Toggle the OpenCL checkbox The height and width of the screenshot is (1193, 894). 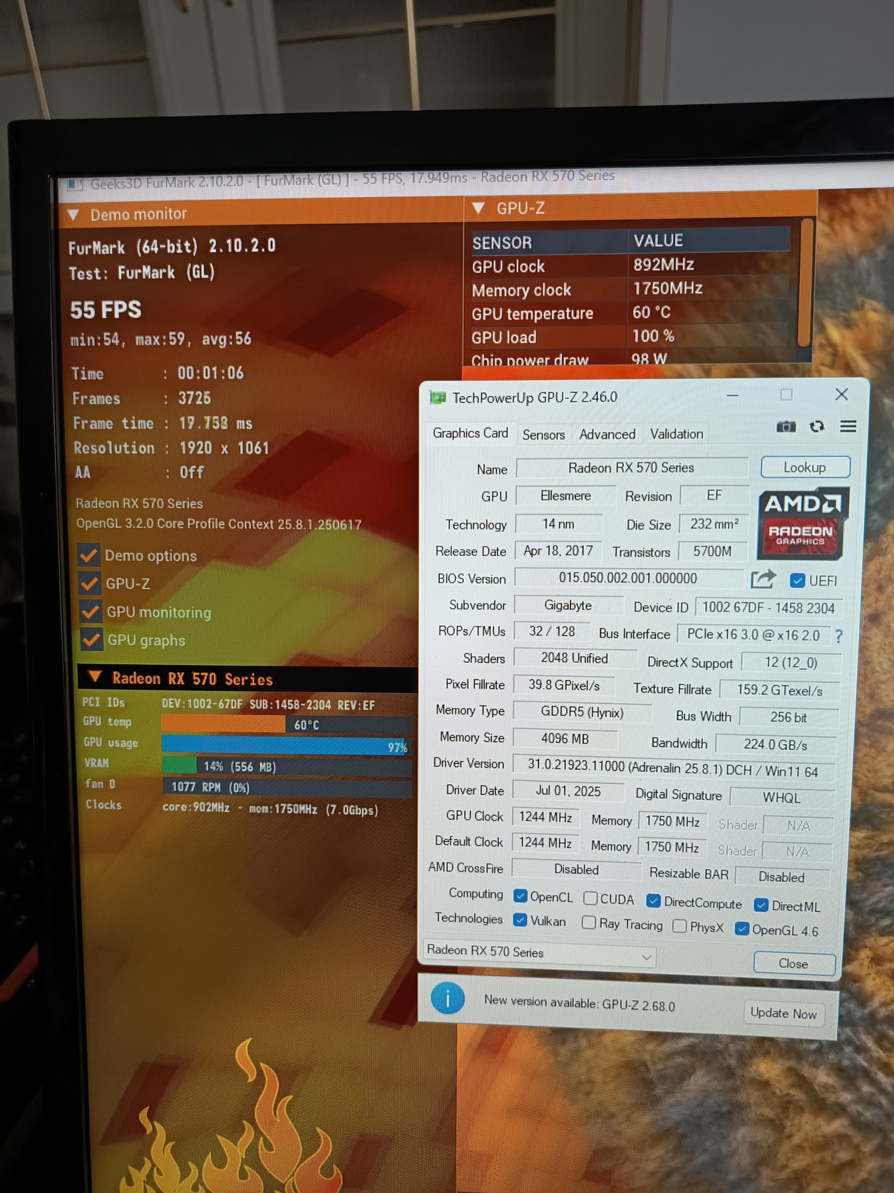click(x=520, y=895)
